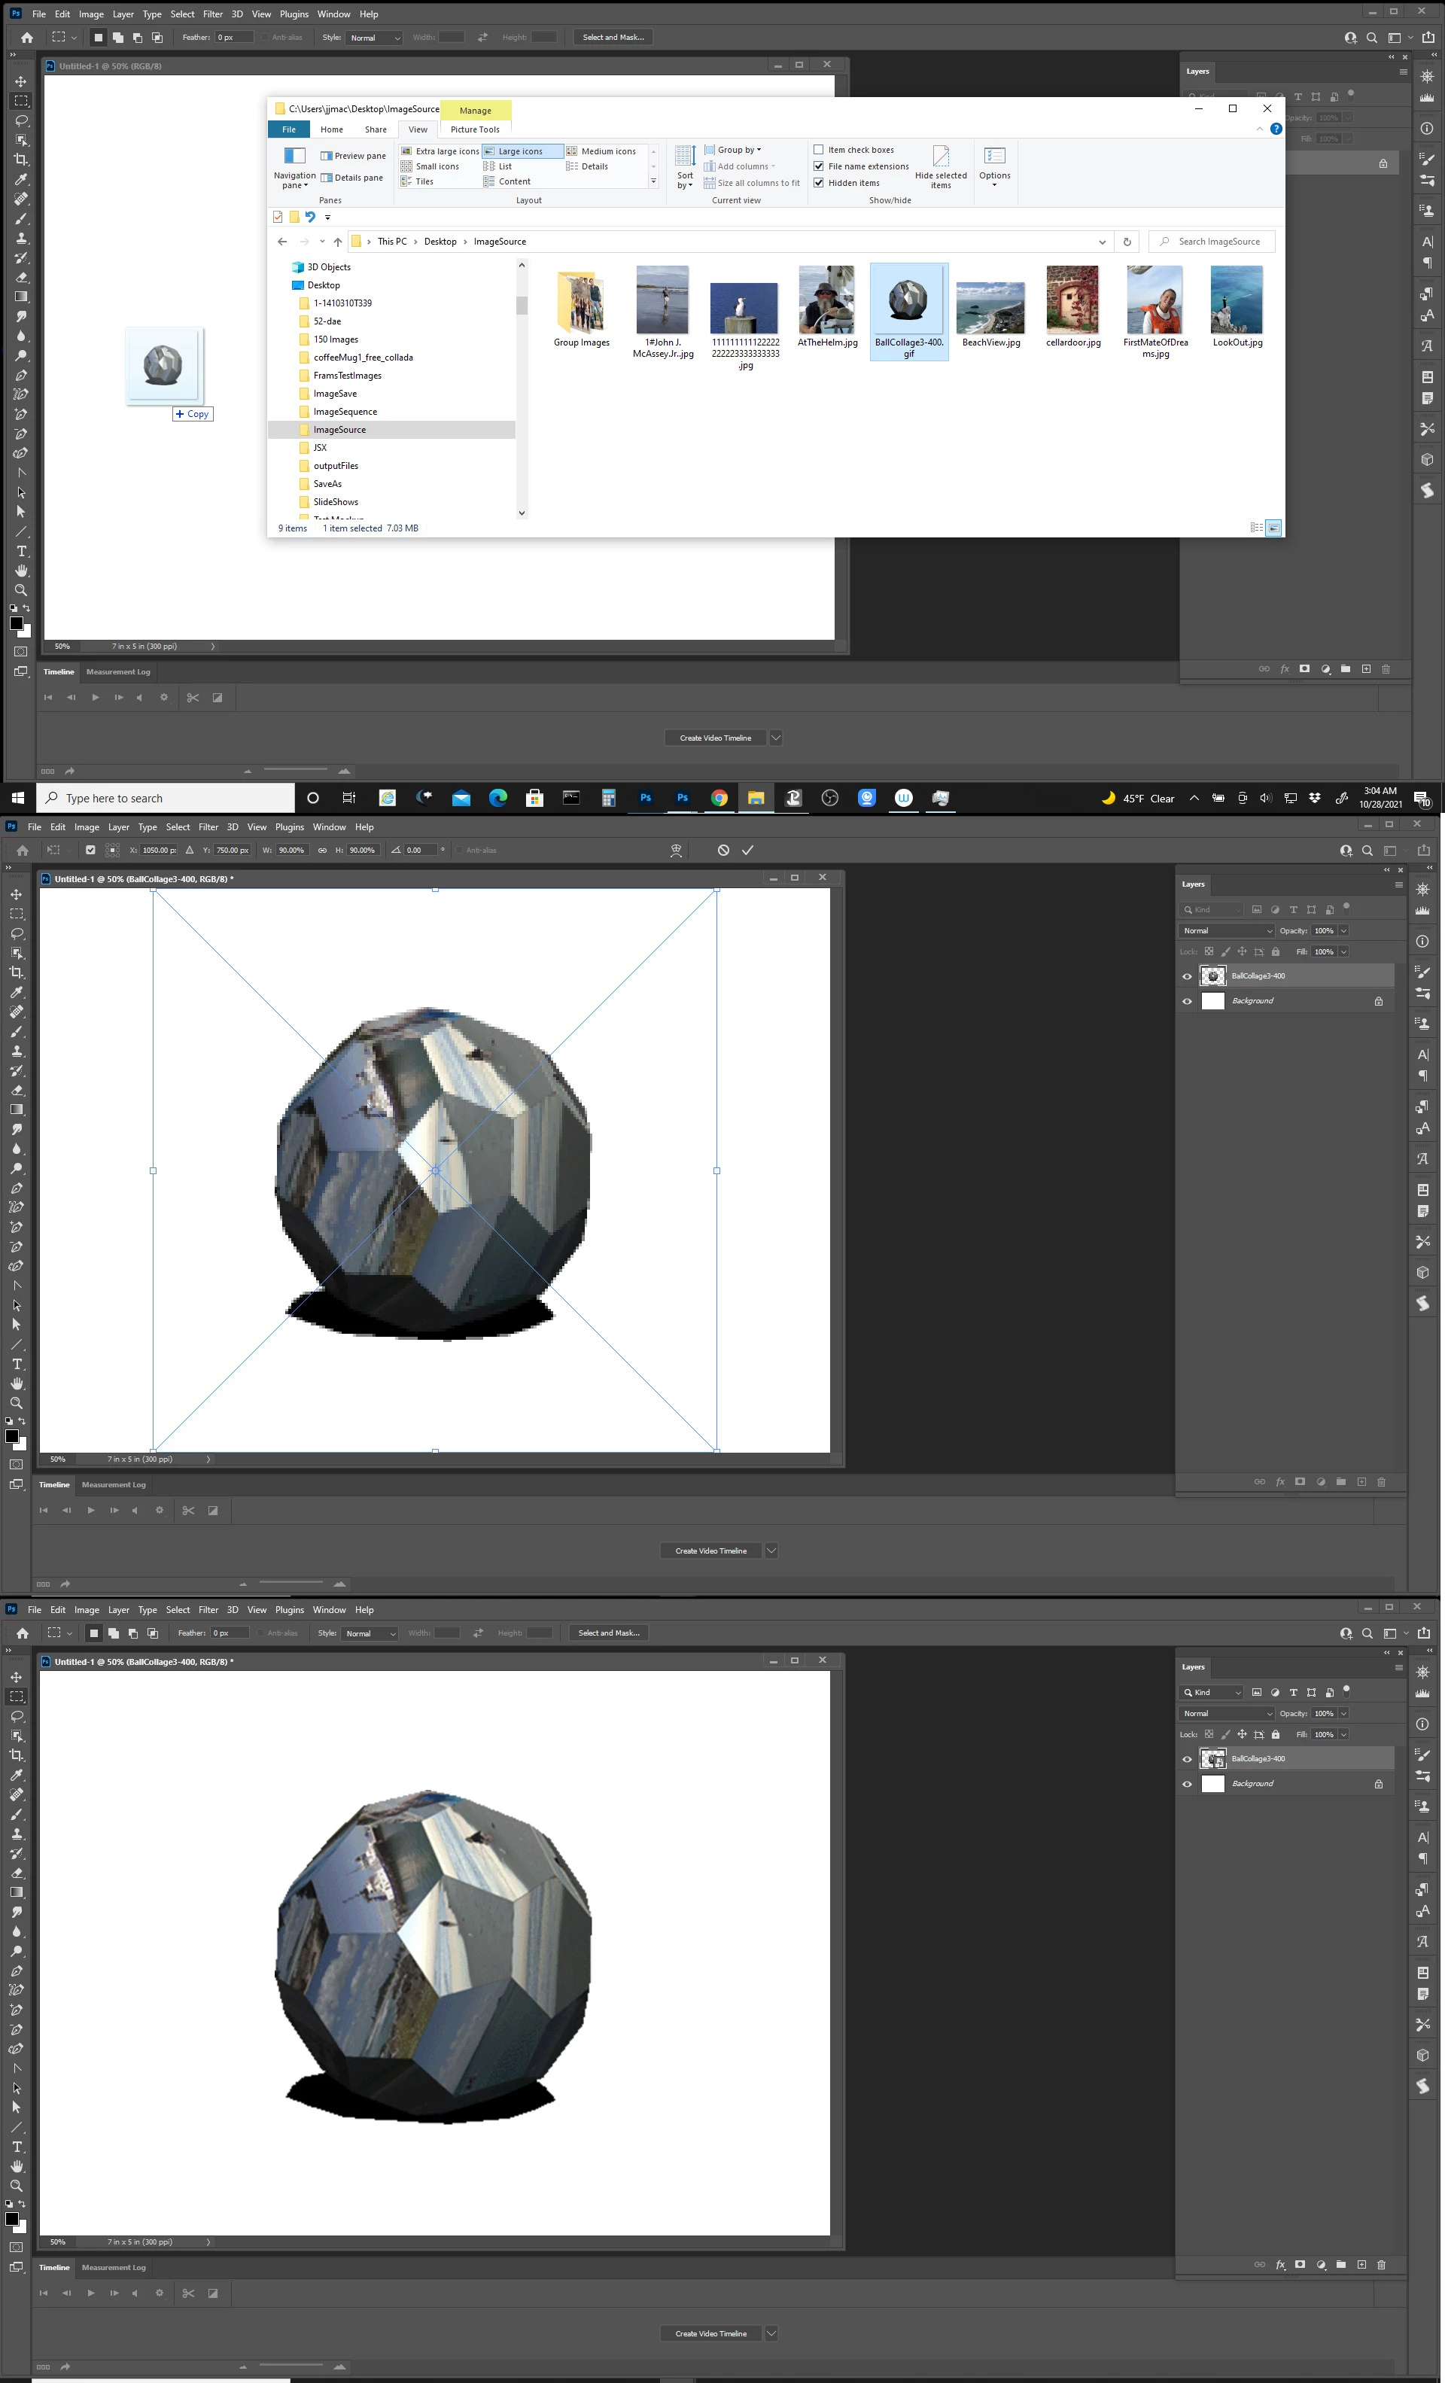
Task: Click the link icon between W and H
Action: tap(322, 850)
